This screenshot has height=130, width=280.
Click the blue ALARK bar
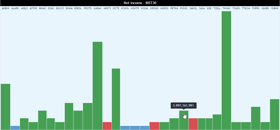(15, 128)
